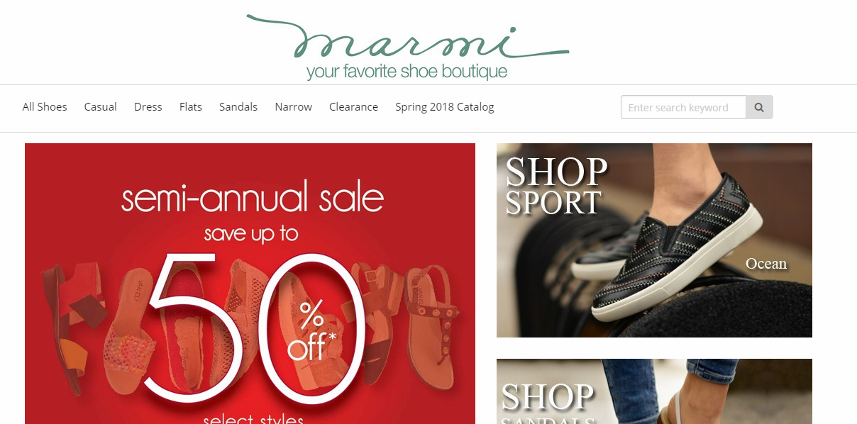Browse the Sandals menu item

238,107
